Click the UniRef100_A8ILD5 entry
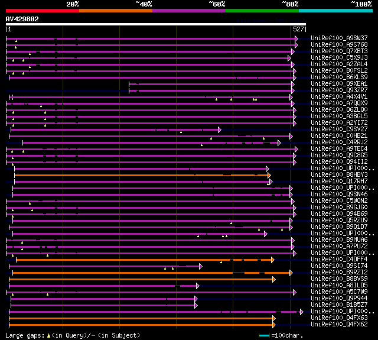The width and height of the screenshot is (378, 340). pyautogui.click(x=339, y=286)
